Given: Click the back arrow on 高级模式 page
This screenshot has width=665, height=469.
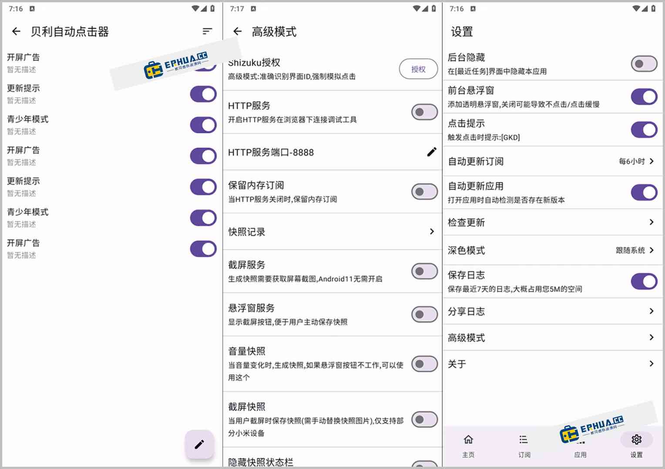Looking at the screenshot, I should tap(238, 31).
